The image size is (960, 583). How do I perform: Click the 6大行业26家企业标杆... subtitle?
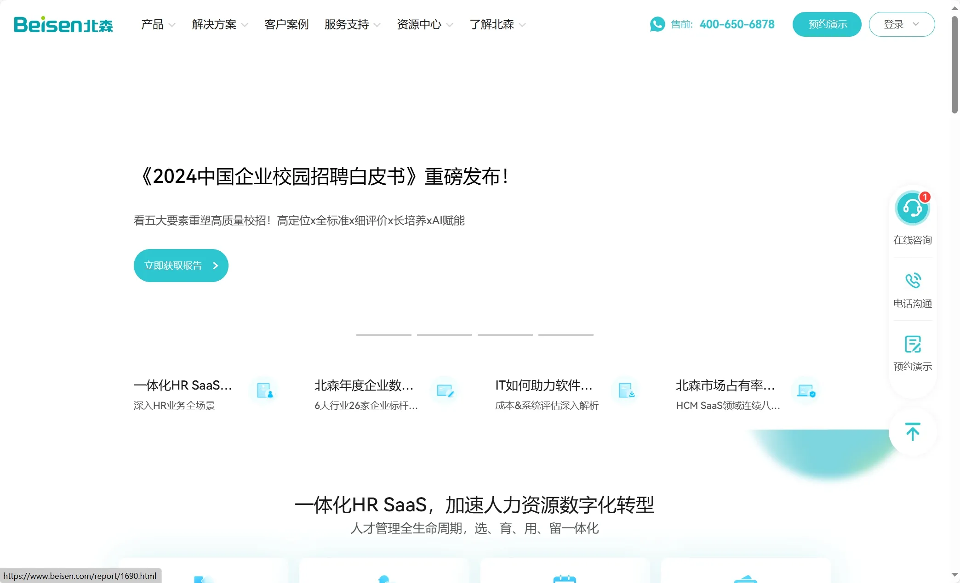(x=366, y=406)
